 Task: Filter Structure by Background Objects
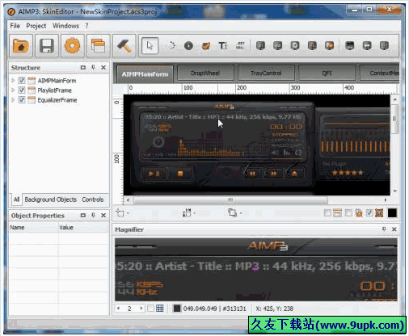pyautogui.click(x=51, y=199)
